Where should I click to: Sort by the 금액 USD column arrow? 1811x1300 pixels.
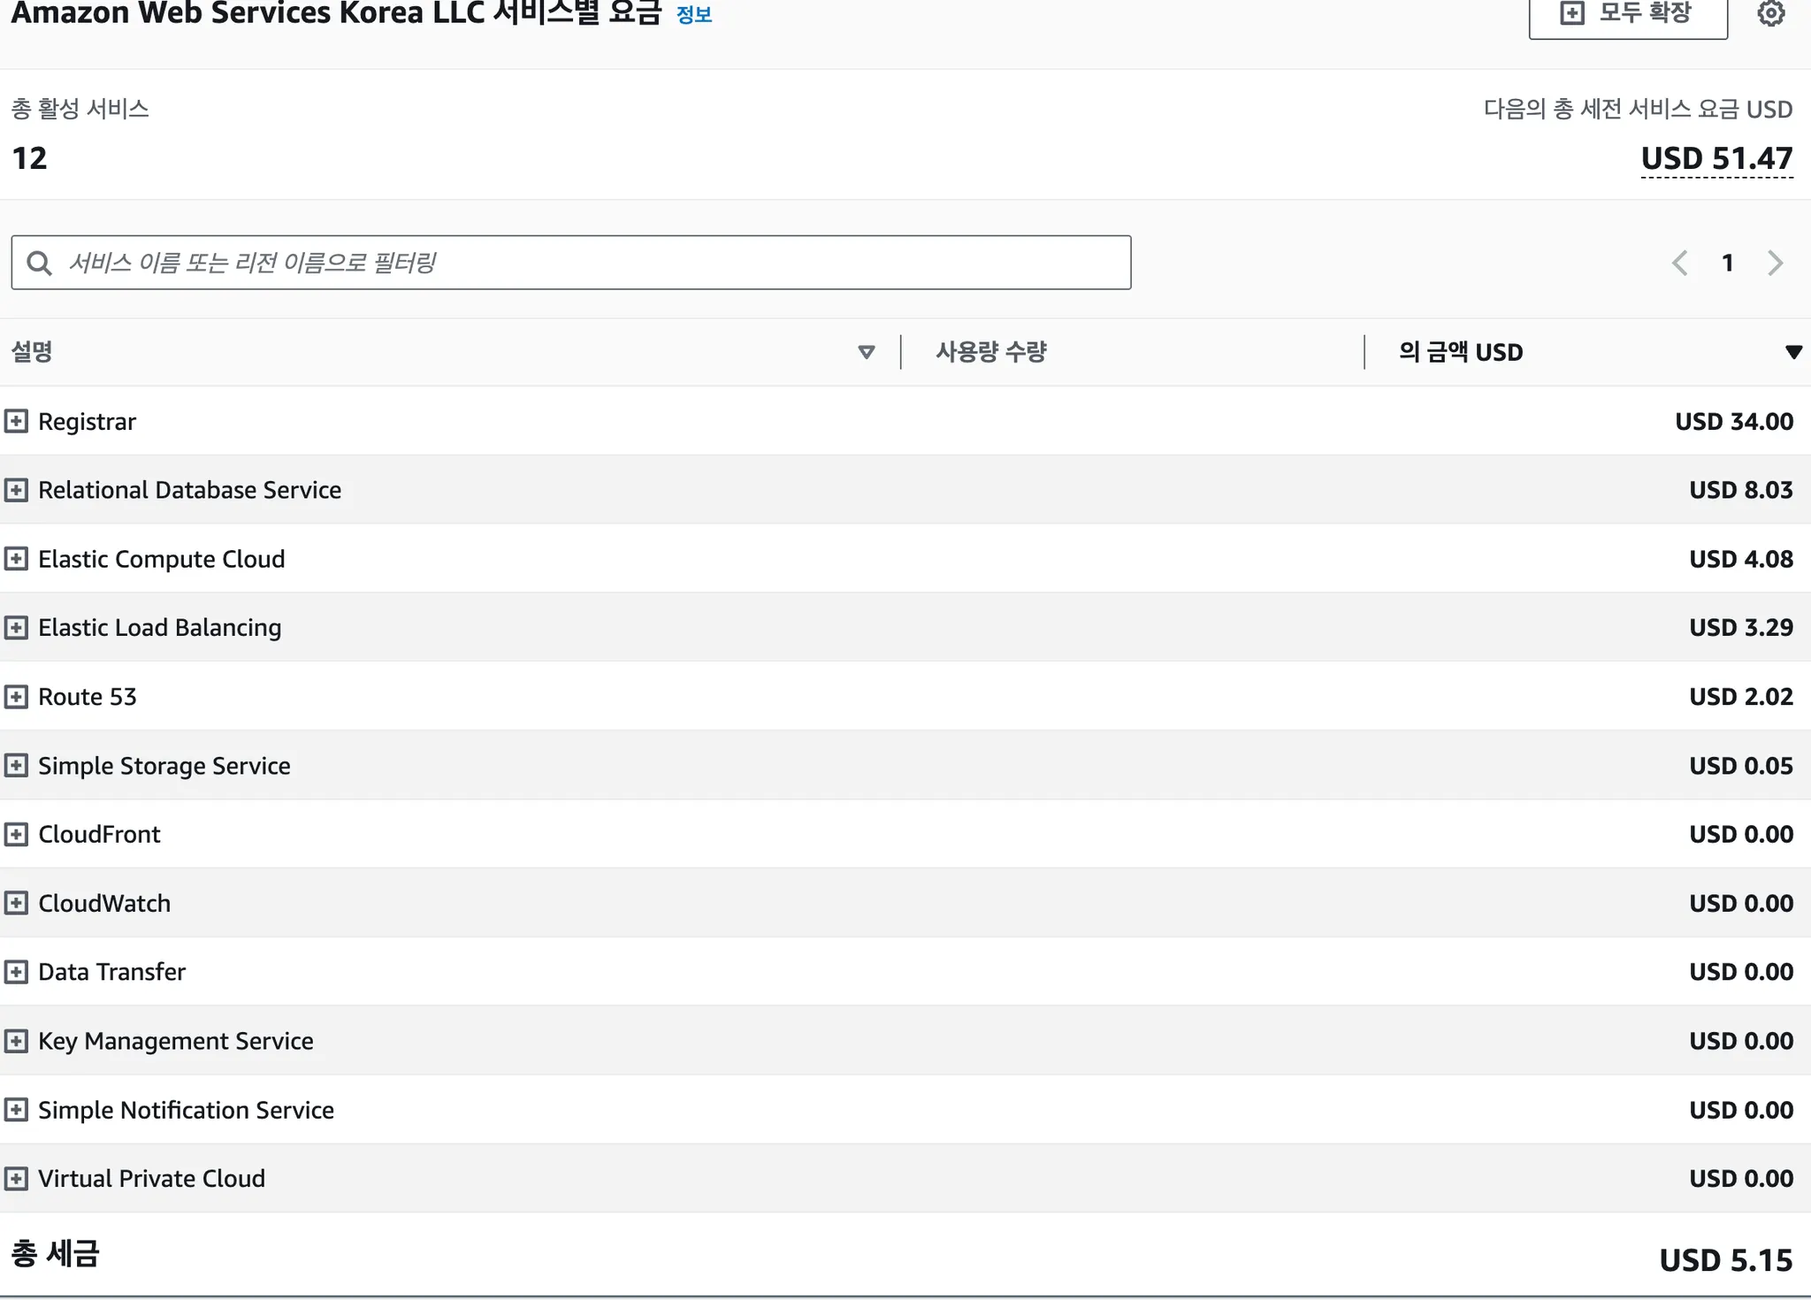tap(1793, 352)
